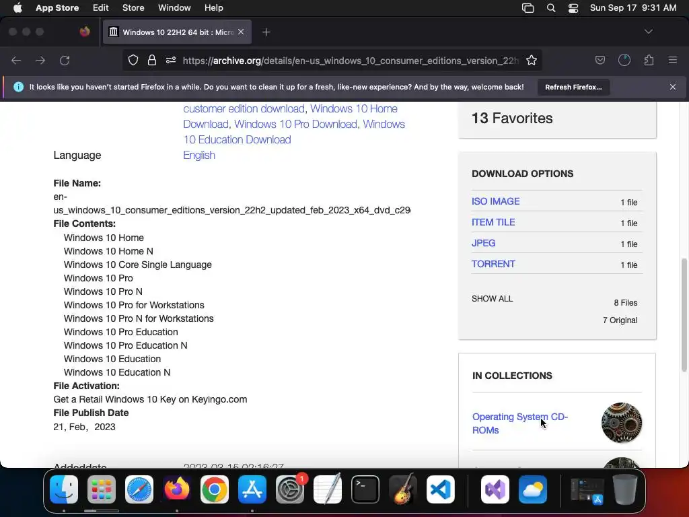Screen dimensions: 689x517
Task: Open Weather app from the Dock
Action: [x=533, y=489]
